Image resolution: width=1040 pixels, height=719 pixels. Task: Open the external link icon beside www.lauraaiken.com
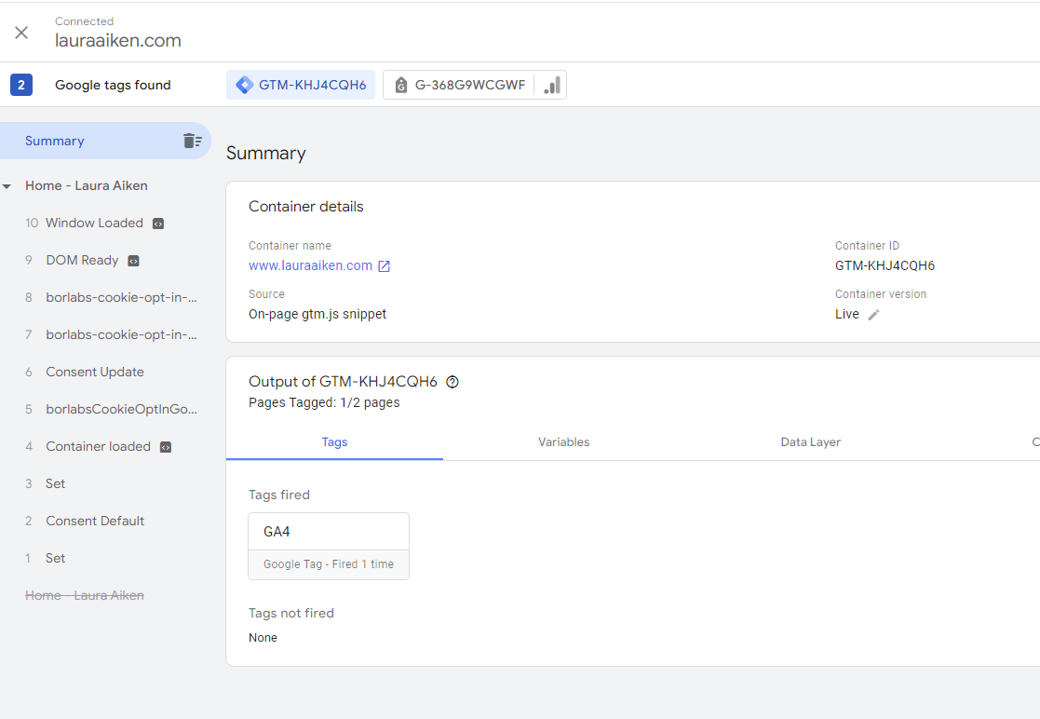point(384,266)
